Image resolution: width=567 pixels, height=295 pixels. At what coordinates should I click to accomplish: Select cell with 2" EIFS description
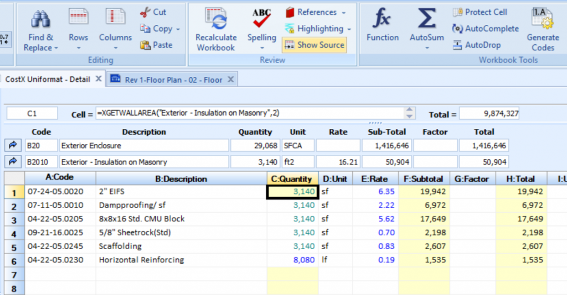[x=181, y=192]
